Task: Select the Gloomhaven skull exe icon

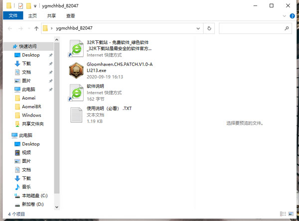Action: point(76,71)
